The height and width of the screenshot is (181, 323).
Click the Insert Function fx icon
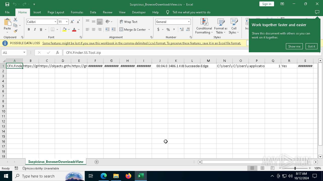click(58, 53)
